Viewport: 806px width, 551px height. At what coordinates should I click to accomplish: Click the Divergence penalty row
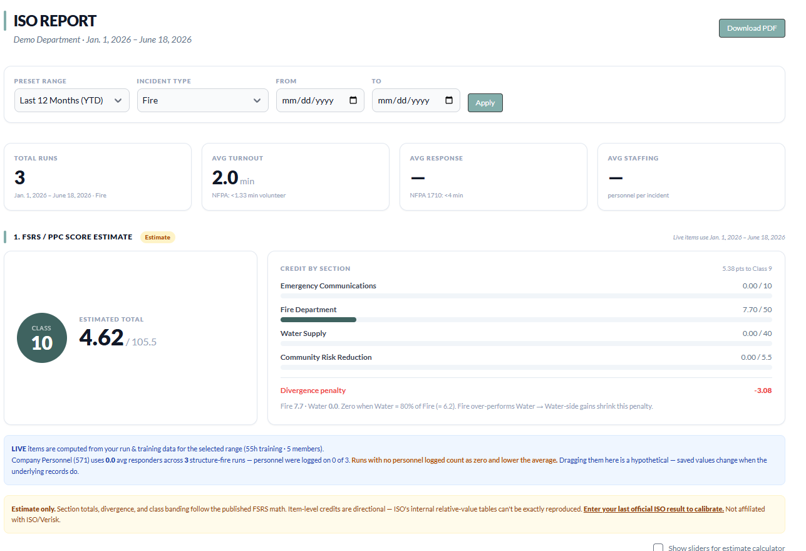click(526, 391)
